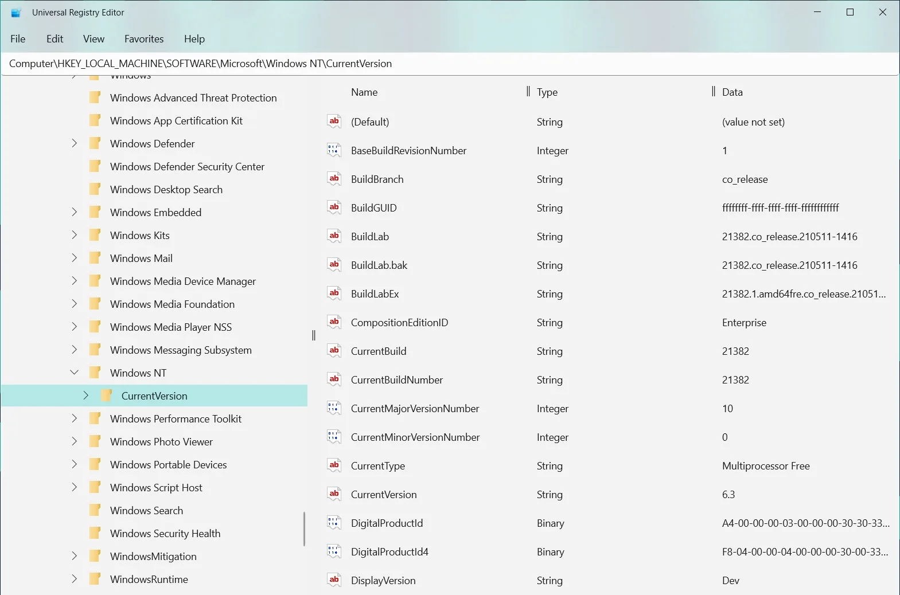900x595 pixels.
Task: Click the folder icon for Windows Defender Security Center
Action: click(x=95, y=166)
